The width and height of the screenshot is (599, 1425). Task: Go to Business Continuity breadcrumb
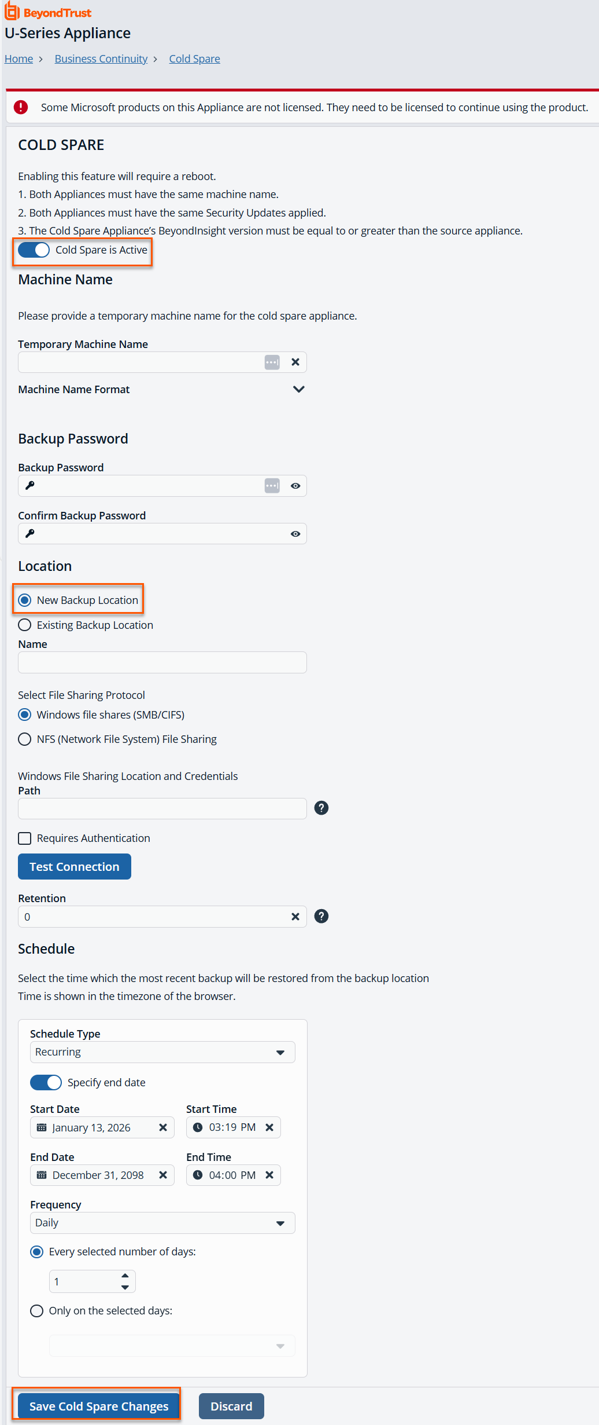[x=101, y=58]
